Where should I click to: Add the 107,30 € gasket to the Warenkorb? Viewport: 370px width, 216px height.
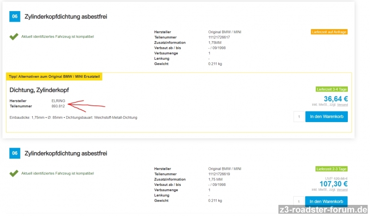coord(326,201)
